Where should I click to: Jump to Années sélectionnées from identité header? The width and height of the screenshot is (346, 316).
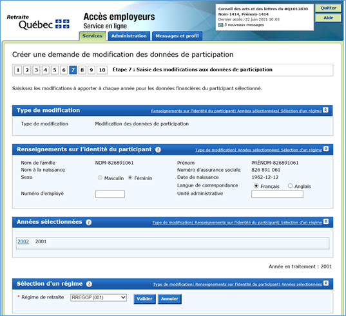(258, 150)
